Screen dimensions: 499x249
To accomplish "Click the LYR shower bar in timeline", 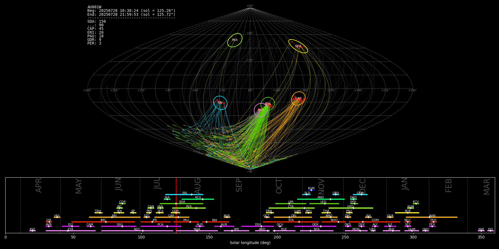I will click(x=49, y=222).
